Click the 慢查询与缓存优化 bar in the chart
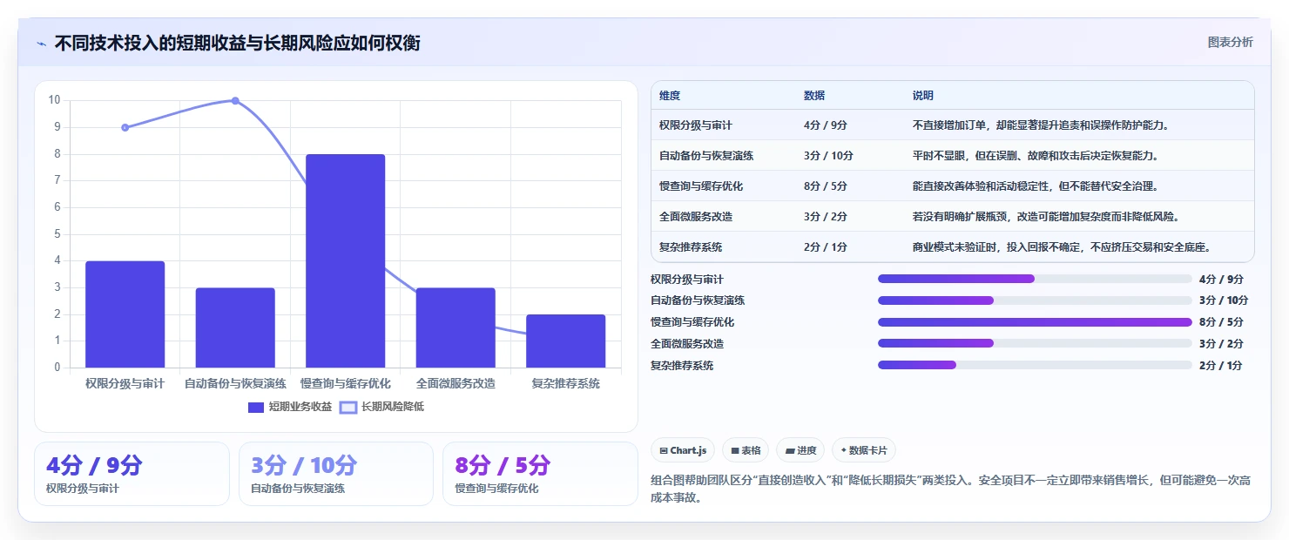1289x540 pixels. tap(345, 261)
